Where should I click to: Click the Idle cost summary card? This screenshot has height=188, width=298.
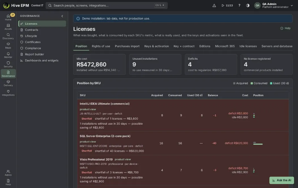tap(100, 64)
